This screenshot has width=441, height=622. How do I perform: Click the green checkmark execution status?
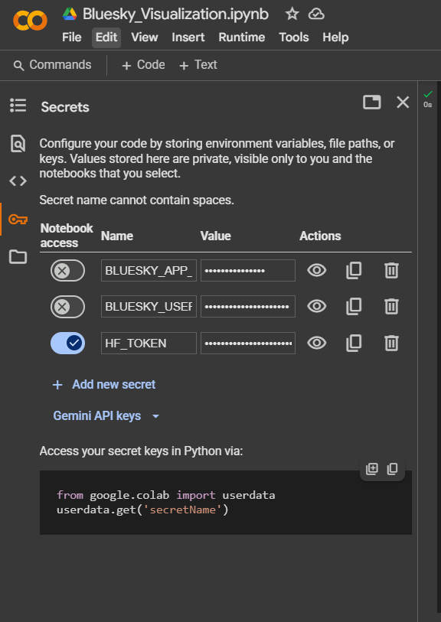click(427, 94)
